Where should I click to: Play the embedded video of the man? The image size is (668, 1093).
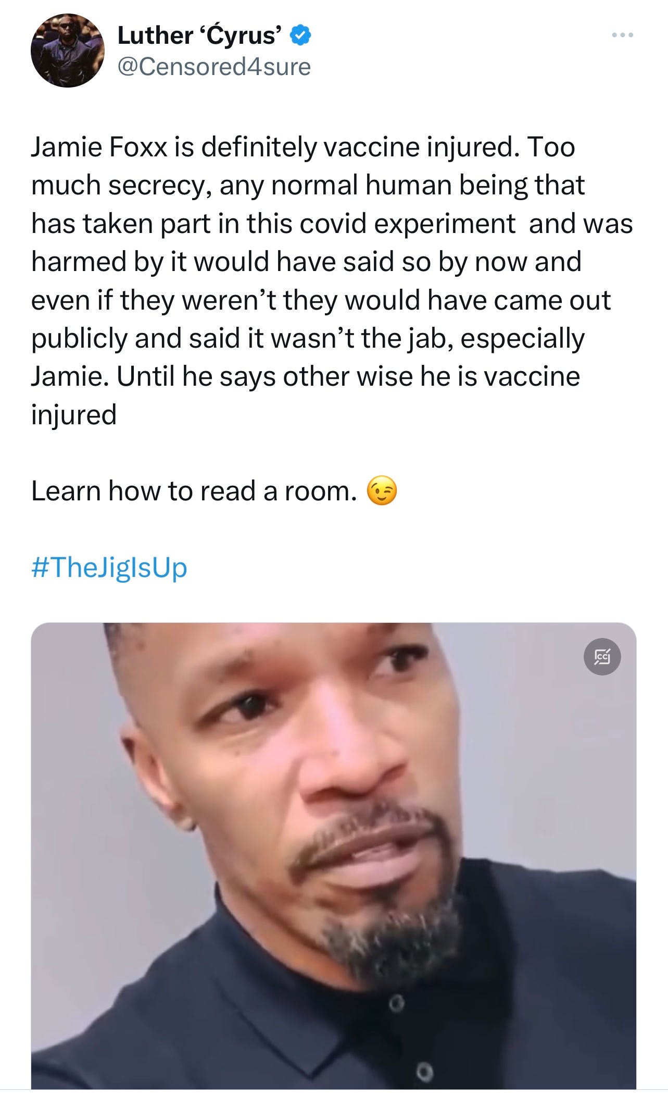pos(334,856)
